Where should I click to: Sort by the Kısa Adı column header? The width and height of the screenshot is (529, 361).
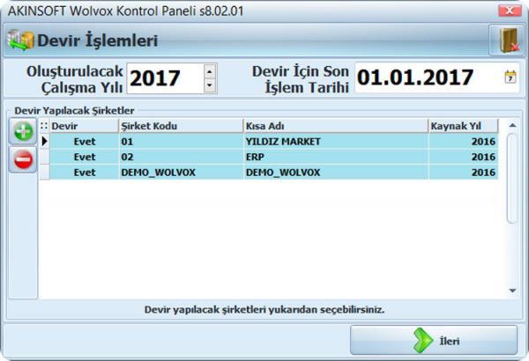click(336, 126)
